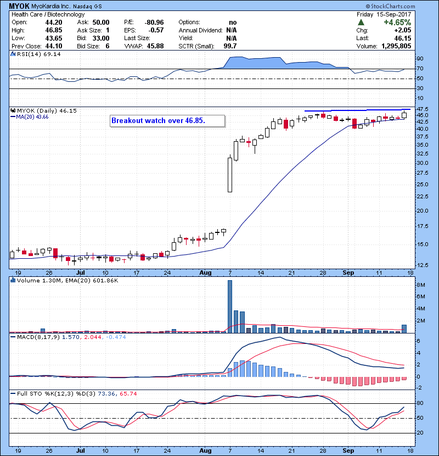Click the Stochastic %D value 65.74
439x456 pixels.
128,394
